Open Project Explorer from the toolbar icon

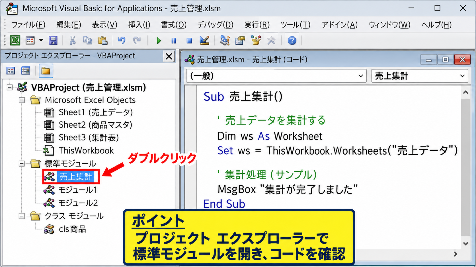[x=225, y=41]
